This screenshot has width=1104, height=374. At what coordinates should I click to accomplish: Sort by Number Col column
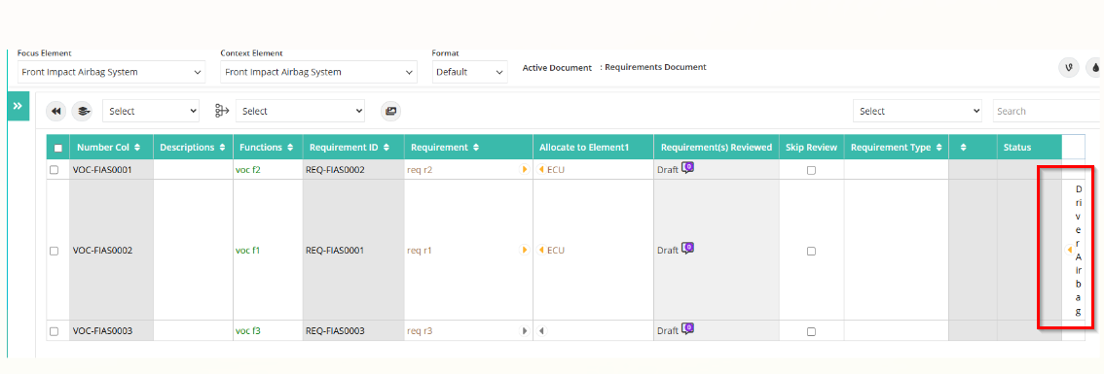137,148
